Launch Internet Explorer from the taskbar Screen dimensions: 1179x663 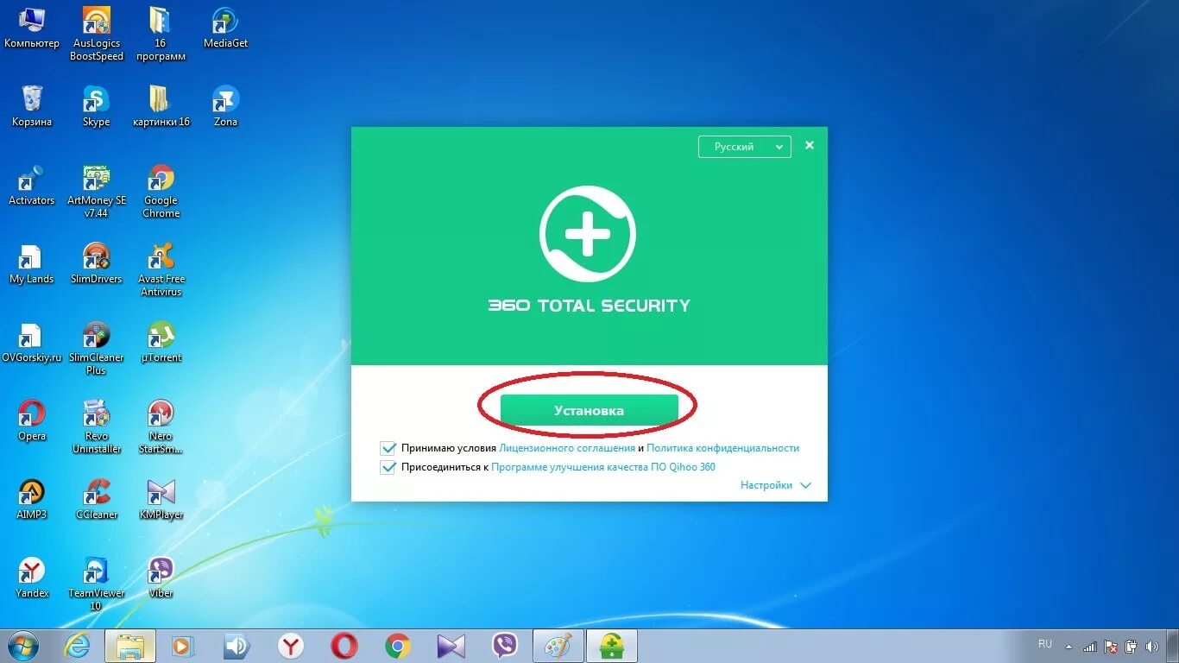click(x=78, y=646)
